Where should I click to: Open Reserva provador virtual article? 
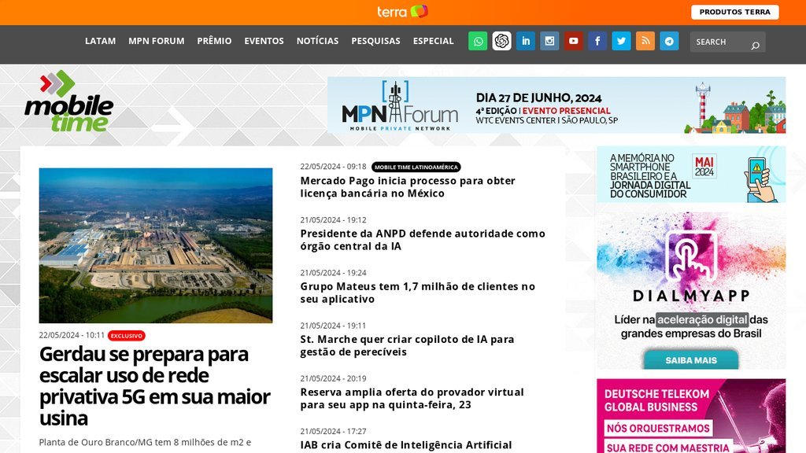412,399
